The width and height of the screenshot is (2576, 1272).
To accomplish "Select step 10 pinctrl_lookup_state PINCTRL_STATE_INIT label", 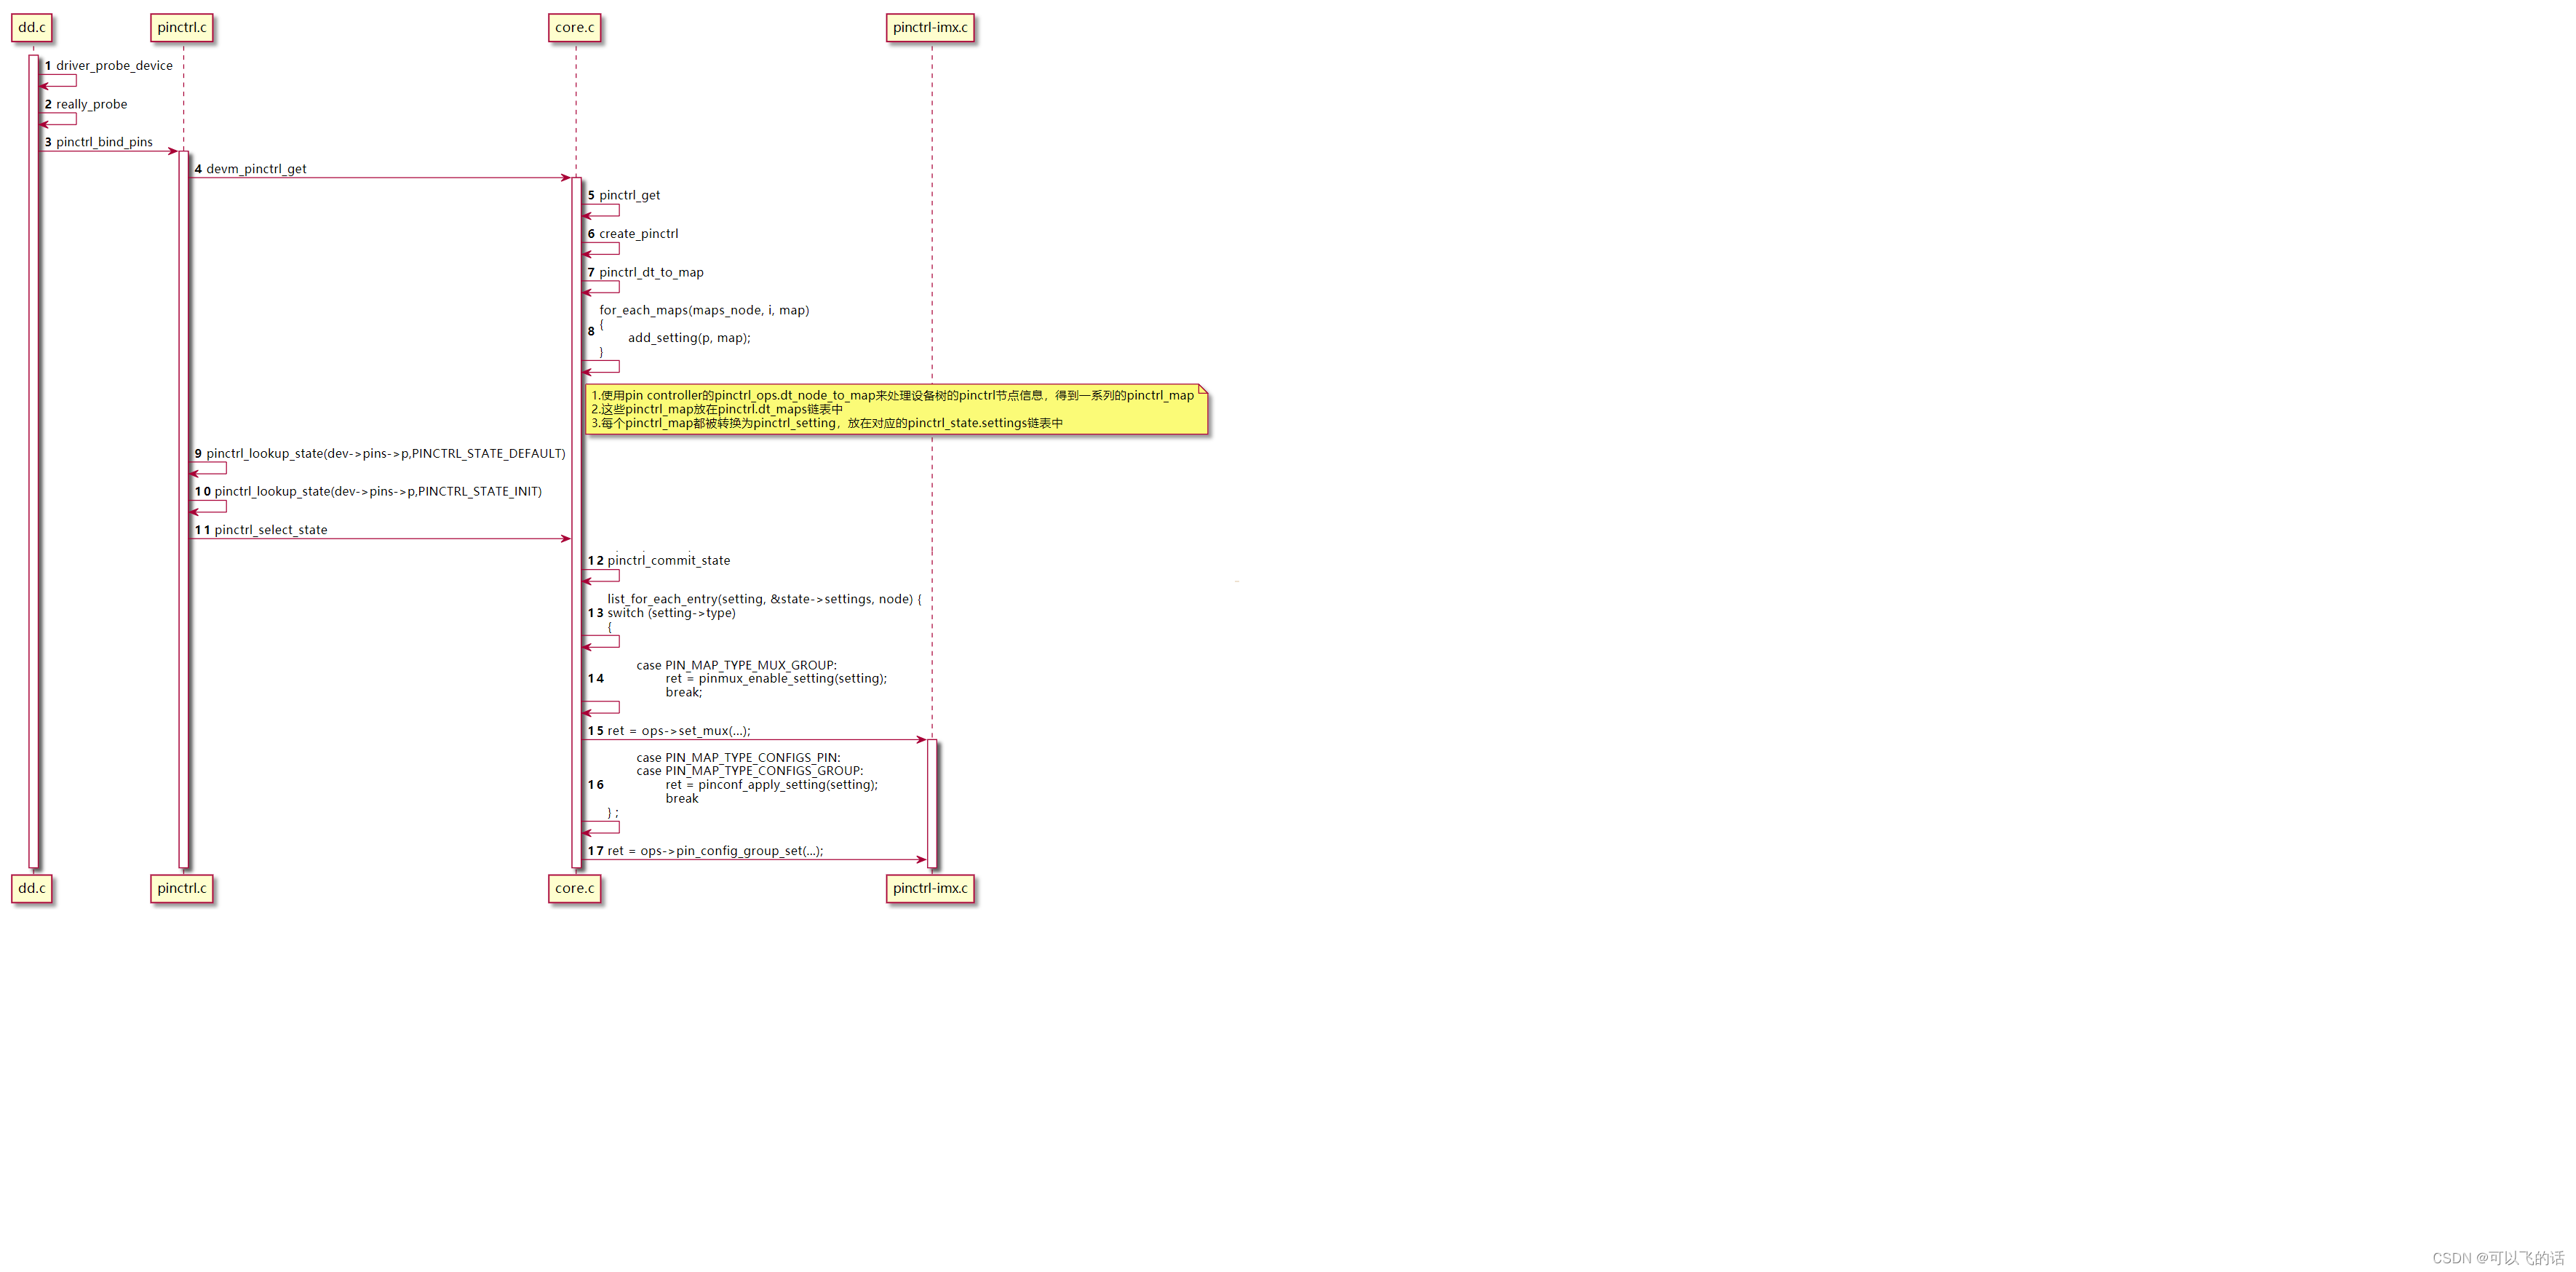I will tap(368, 492).
